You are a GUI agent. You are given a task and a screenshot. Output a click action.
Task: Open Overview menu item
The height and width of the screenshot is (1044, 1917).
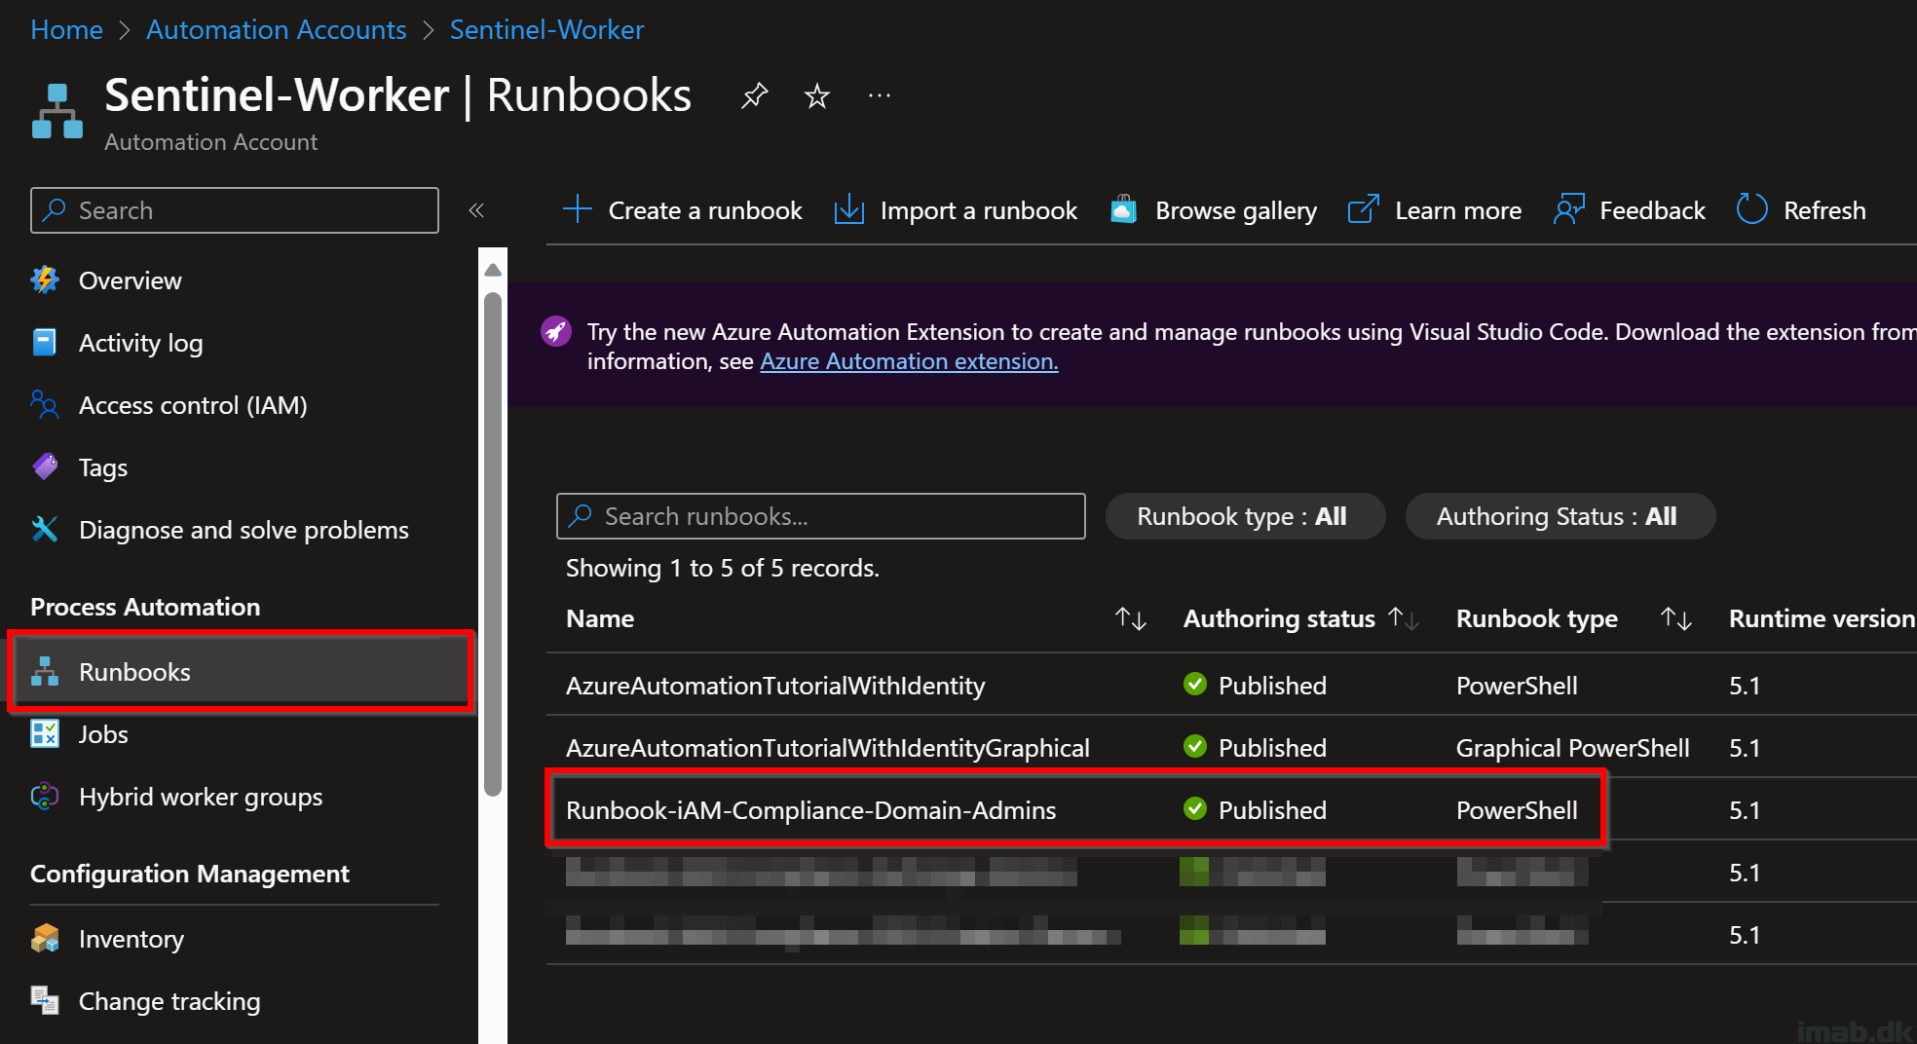tap(131, 280)
